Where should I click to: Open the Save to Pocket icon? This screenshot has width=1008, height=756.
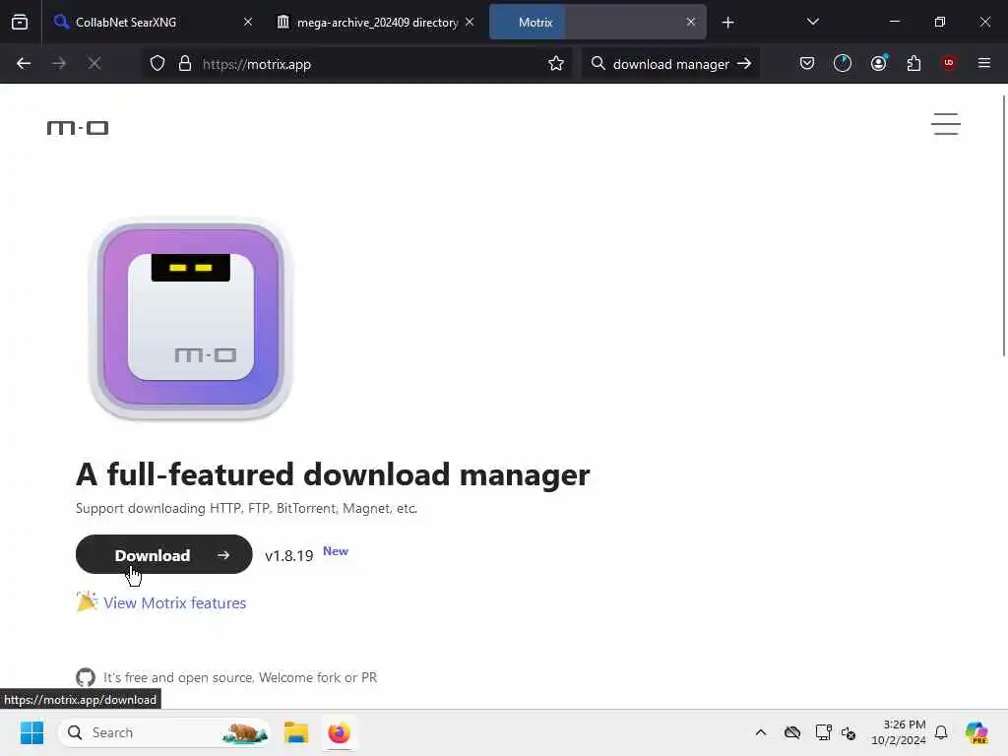pyautogui.click(x=807, y=63)
